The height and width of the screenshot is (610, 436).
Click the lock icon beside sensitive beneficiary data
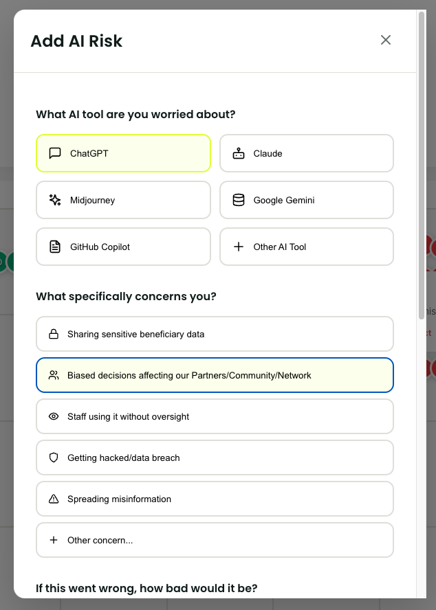(x=54, y=334)
